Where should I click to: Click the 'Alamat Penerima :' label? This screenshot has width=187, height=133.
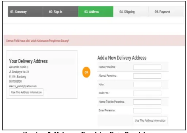pyautogui.click(x=108, y=76)
